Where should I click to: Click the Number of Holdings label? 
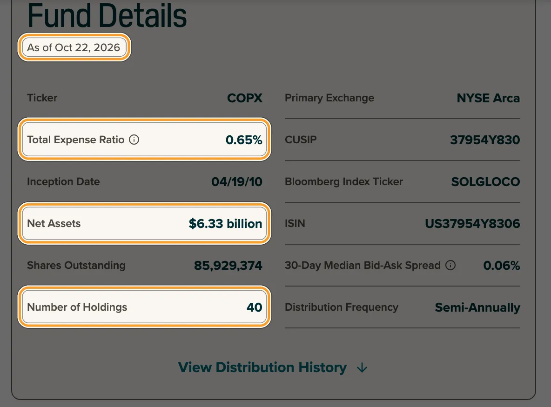click(x=77, y=307)
